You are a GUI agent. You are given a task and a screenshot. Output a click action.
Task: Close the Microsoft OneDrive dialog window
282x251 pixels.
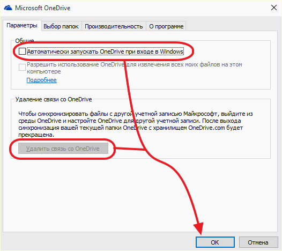[x=274, y=8]
